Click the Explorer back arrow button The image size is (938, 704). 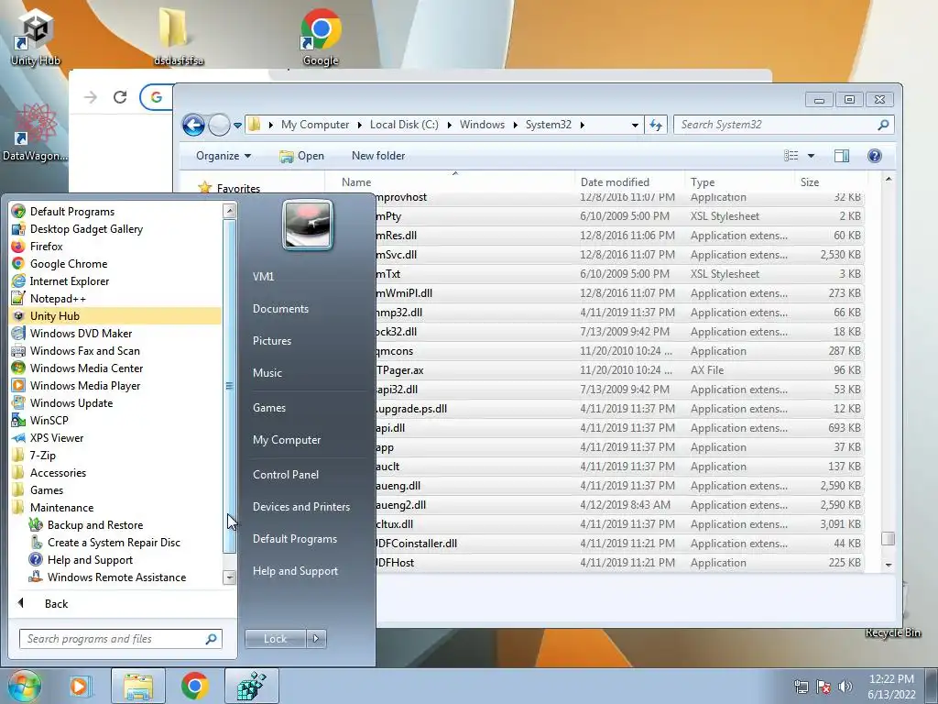coord(193,125)
